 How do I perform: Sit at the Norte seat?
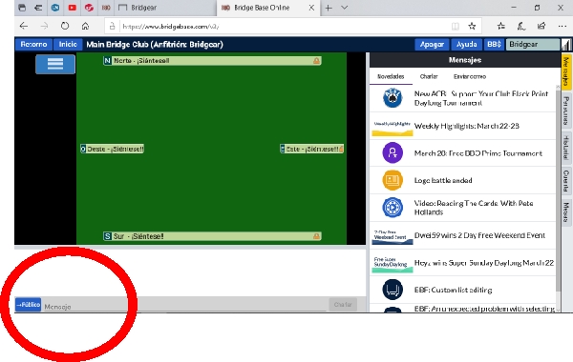click(x=212, y=61)
